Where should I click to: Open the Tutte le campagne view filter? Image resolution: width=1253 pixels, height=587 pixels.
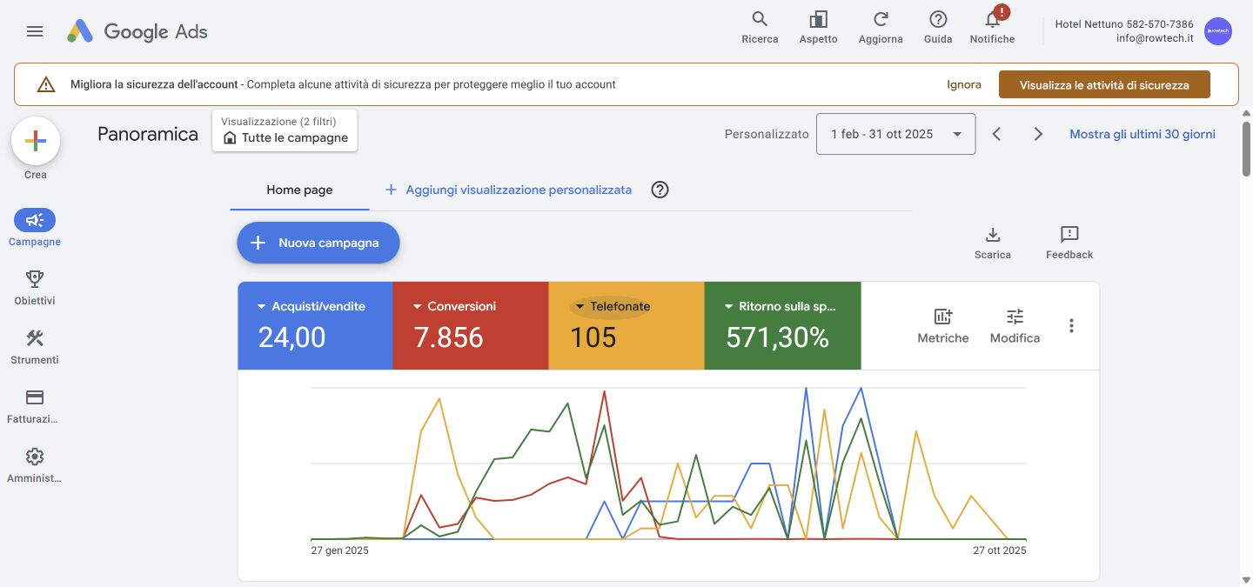coord(285,130)
